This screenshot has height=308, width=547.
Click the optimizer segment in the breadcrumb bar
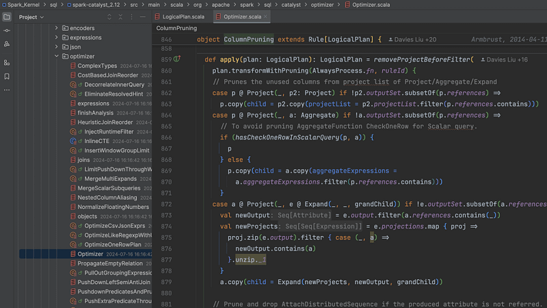coord(322,5)
